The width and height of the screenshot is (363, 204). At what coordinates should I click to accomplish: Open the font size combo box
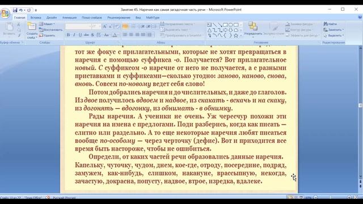coord(96,27)
